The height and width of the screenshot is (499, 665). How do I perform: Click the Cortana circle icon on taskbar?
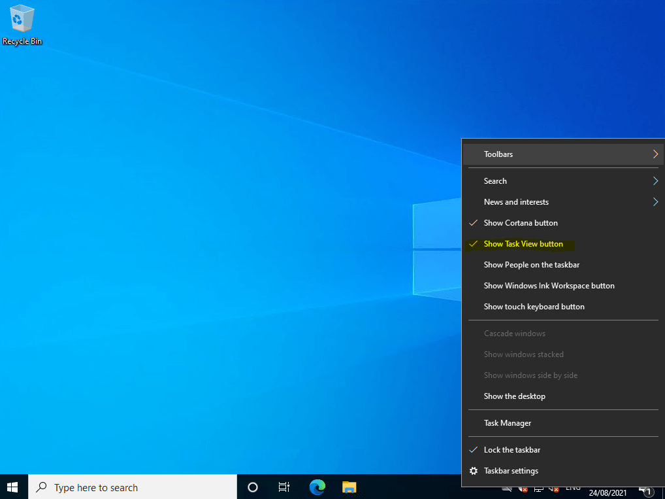[253, 487]
